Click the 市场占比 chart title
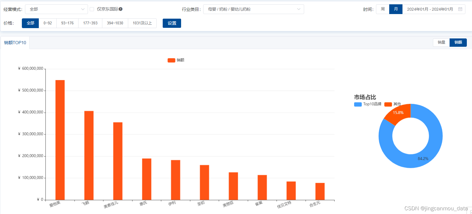This screenshot has height=214, width=472. [365, 97]
